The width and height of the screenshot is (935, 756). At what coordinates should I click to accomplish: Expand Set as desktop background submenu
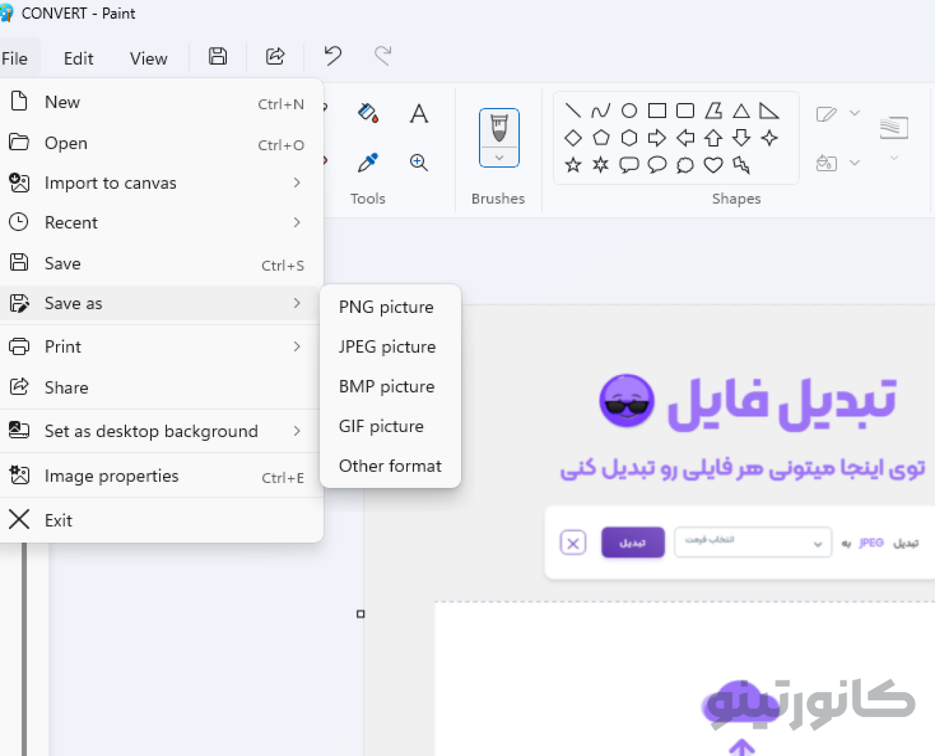(159, 431)
